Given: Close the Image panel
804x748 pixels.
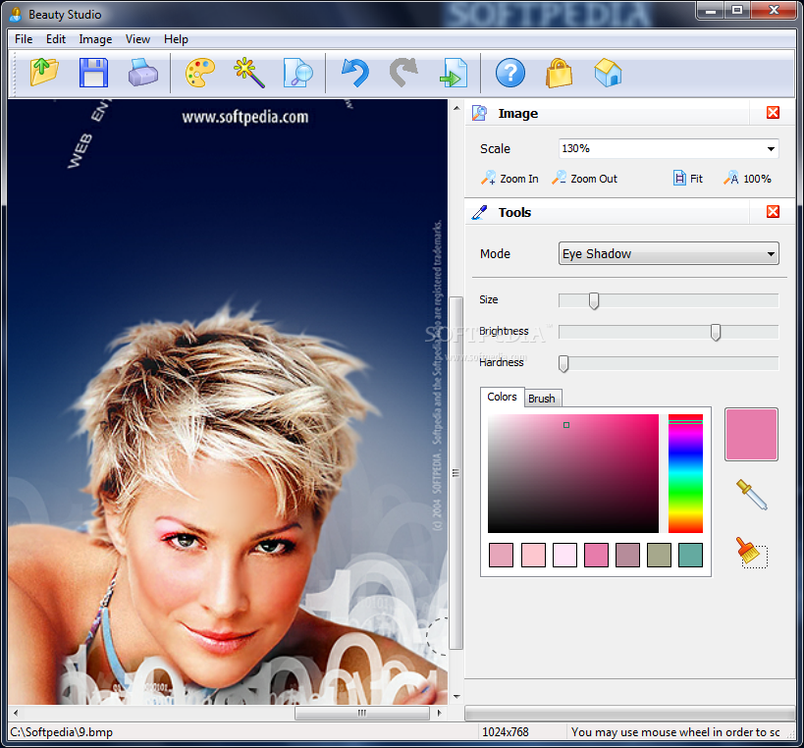Looking at the screenshot, I should [x=773, y=113].
